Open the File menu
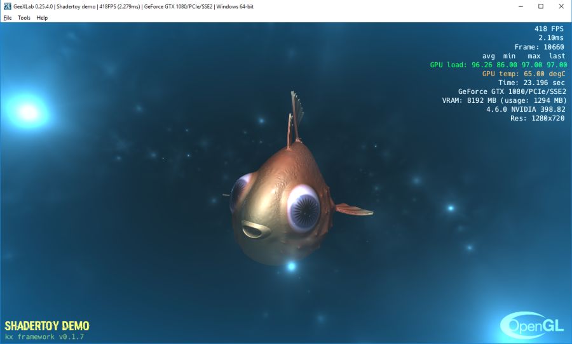This screenshot has height=344, width=572. [7, 18]
